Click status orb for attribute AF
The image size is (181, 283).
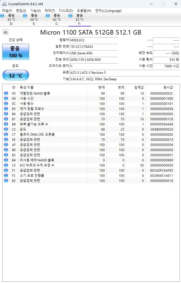pyautogui.click(x=6, y=145)
